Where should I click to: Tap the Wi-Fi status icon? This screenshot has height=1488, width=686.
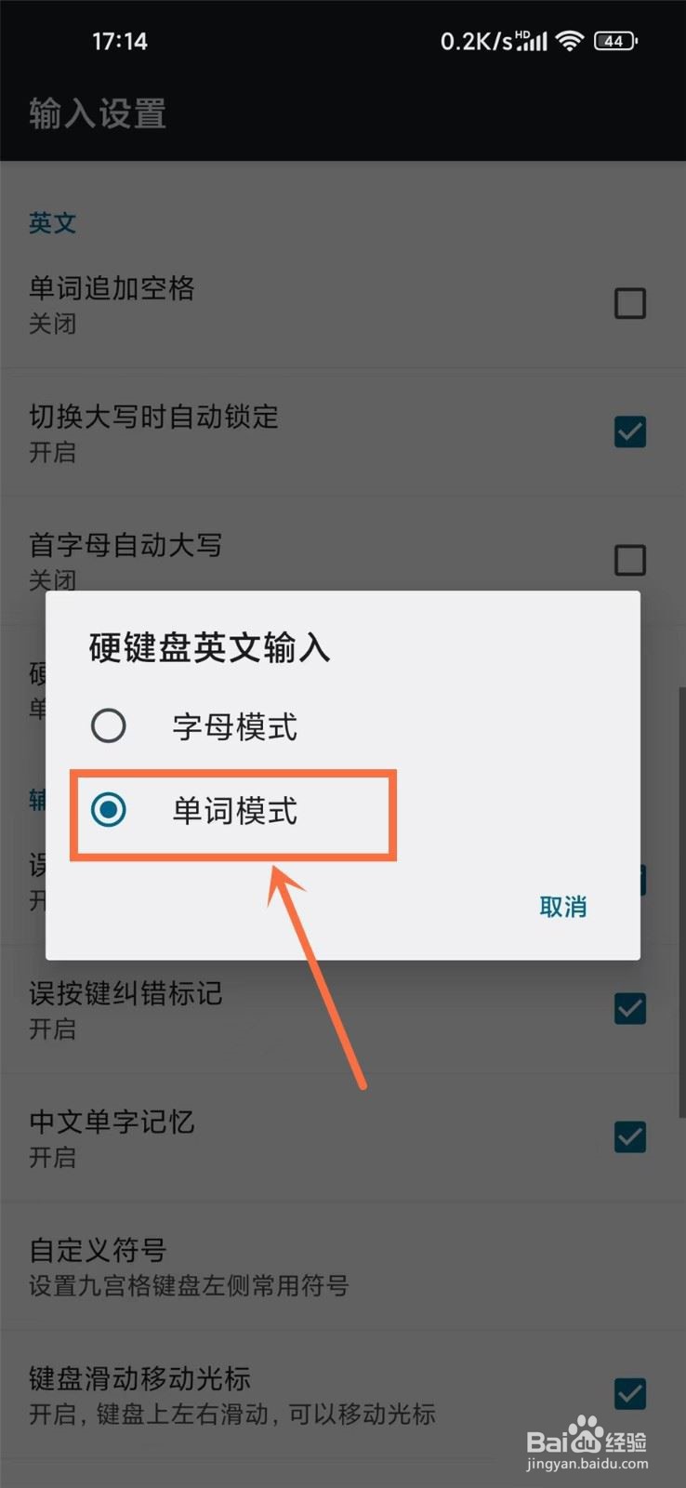point(569,41)
